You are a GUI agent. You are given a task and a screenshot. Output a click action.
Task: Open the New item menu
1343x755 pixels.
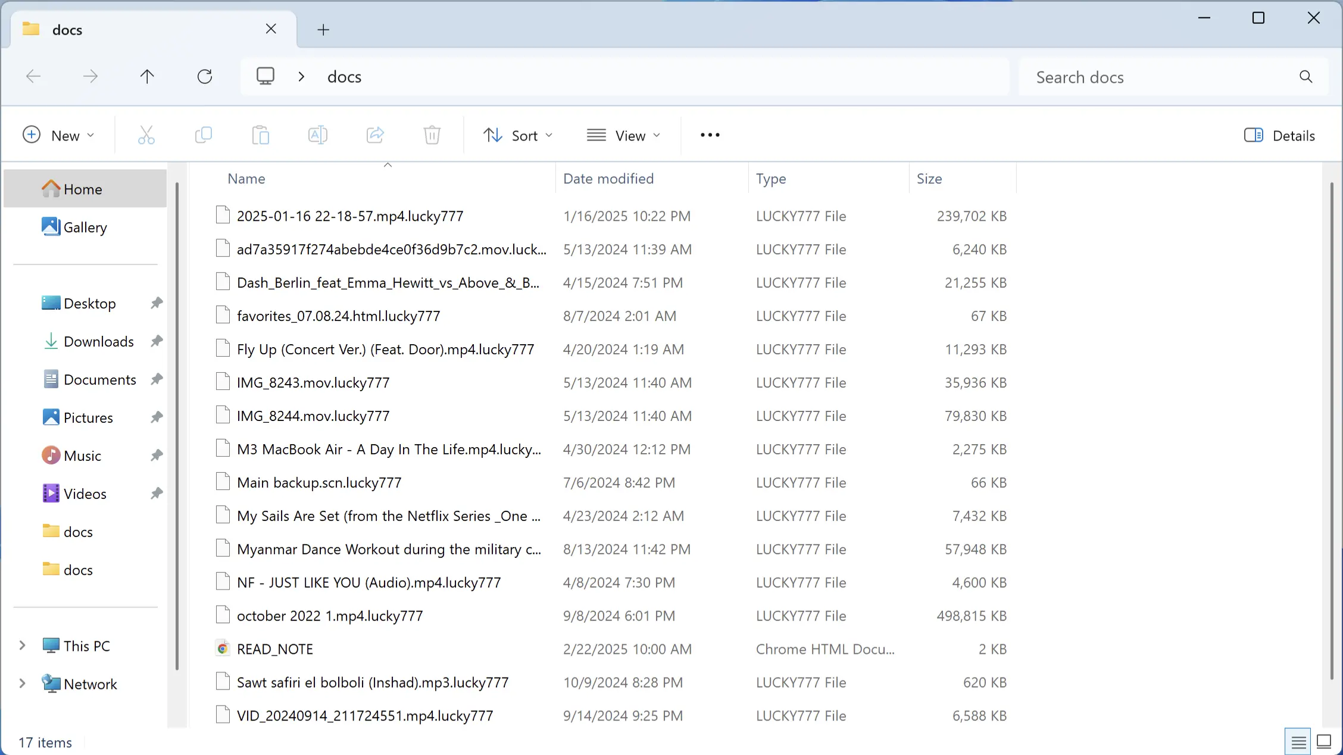[x=59, y=135]
